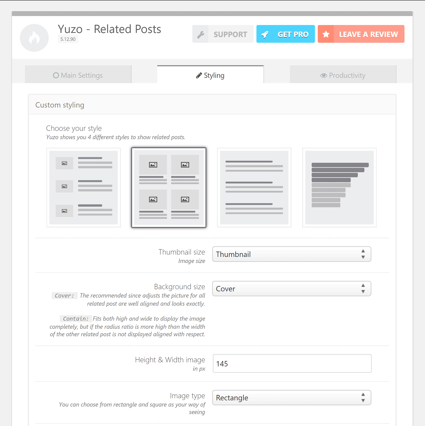Click the eye icon on the Productivity tab
The width and height of the screenshot is (425, 426).
click(x=324, y=75)
